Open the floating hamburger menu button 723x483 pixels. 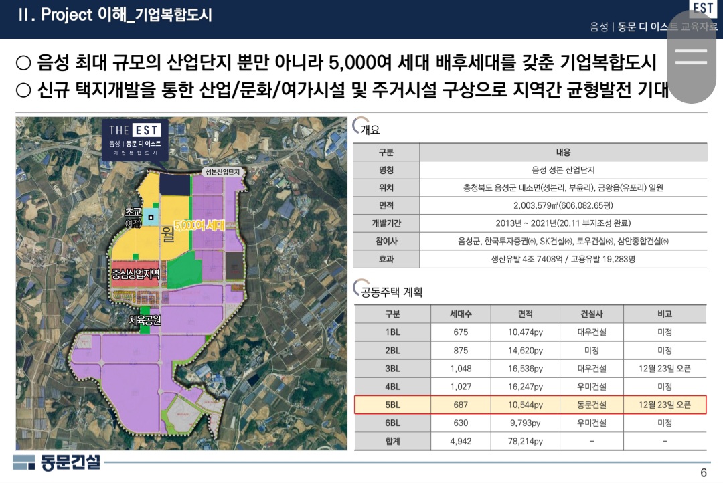(691, 57)
